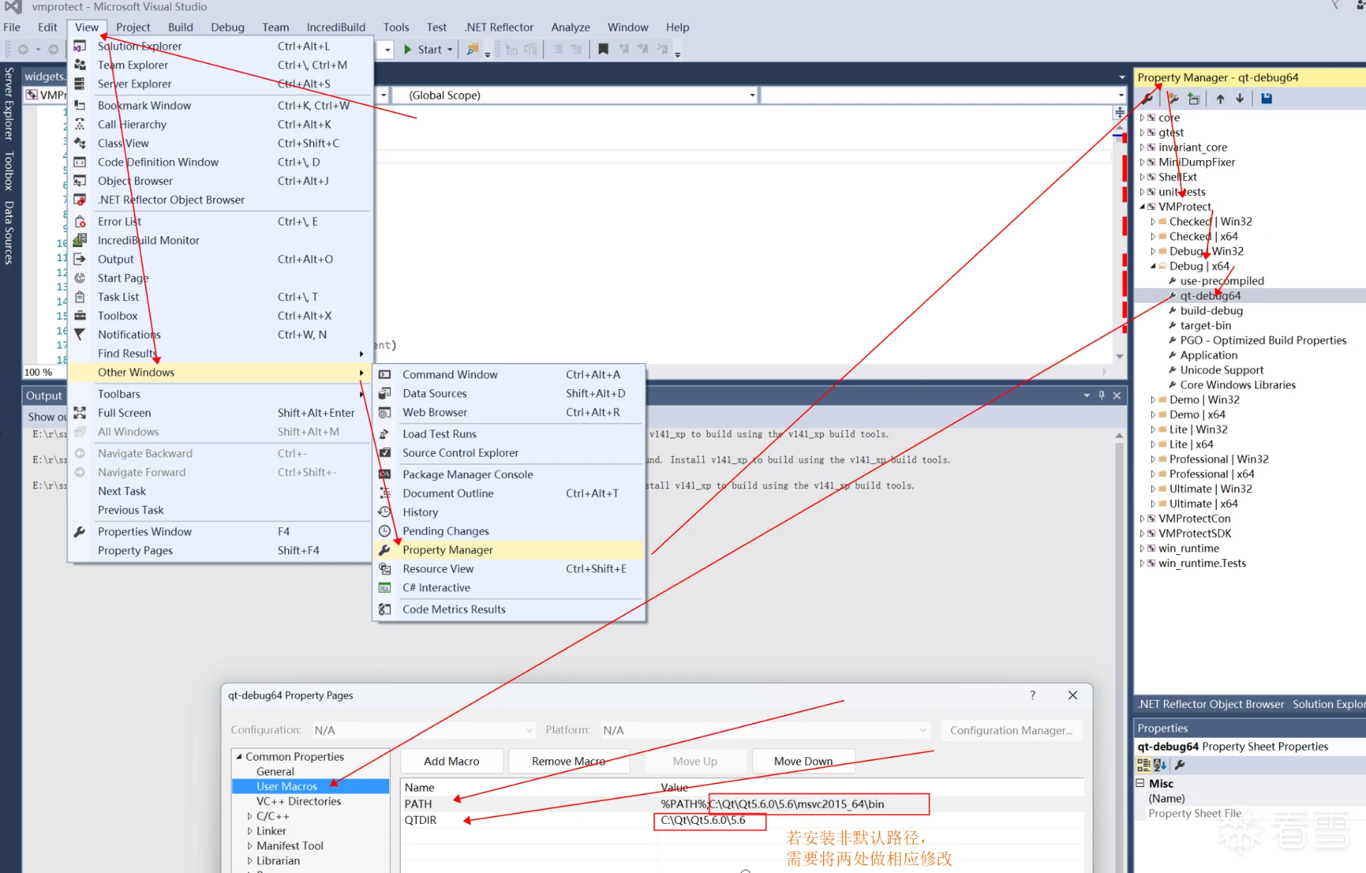Click the Add Macro button
The image size is (1366, 873).
click(452, 761)
